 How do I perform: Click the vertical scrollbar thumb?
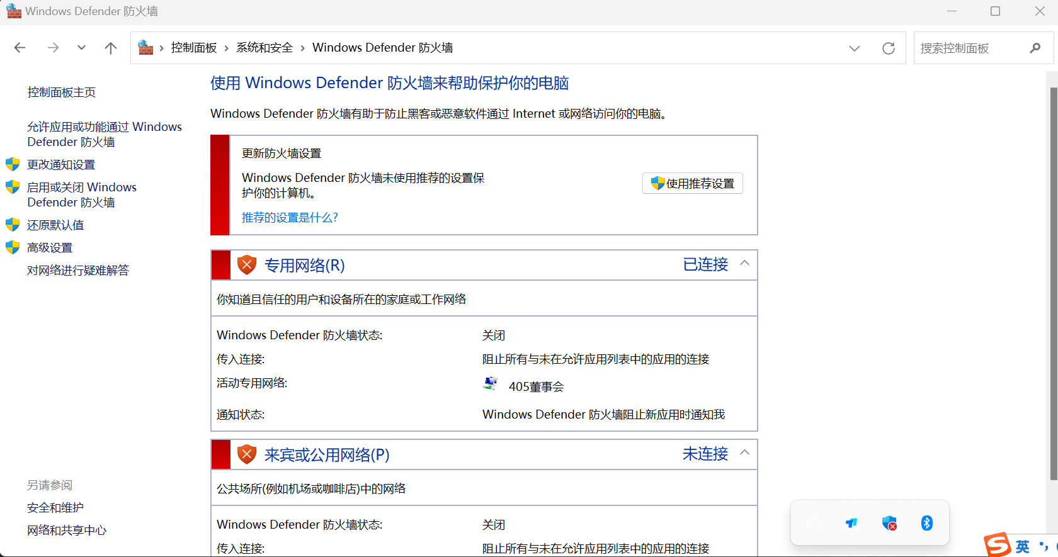(1053, 283)
